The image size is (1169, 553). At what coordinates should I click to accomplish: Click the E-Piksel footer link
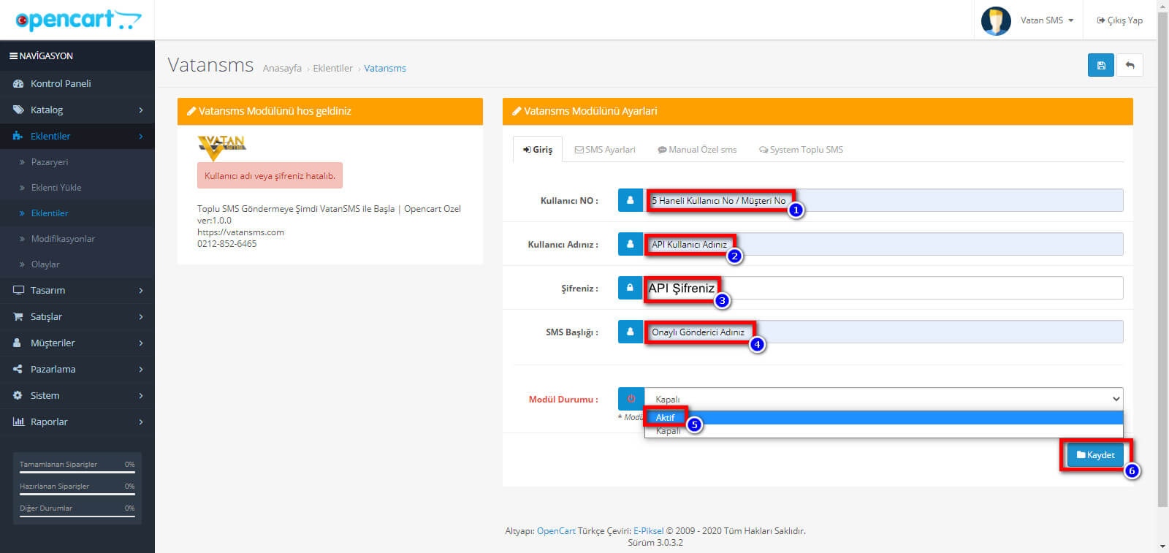click(648, 531)
